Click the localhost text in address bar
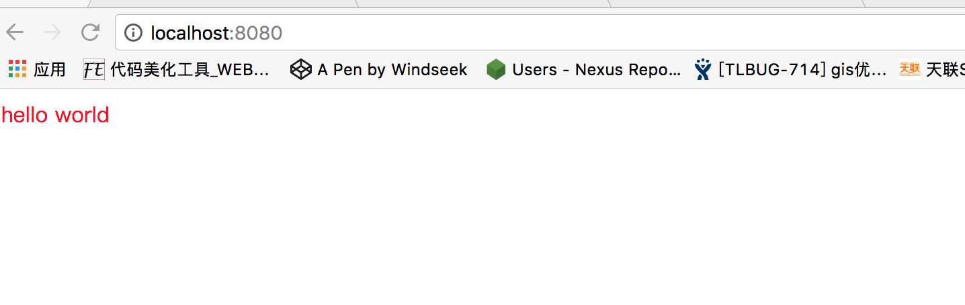Screen dimensions: 965x305 (190, 32)
